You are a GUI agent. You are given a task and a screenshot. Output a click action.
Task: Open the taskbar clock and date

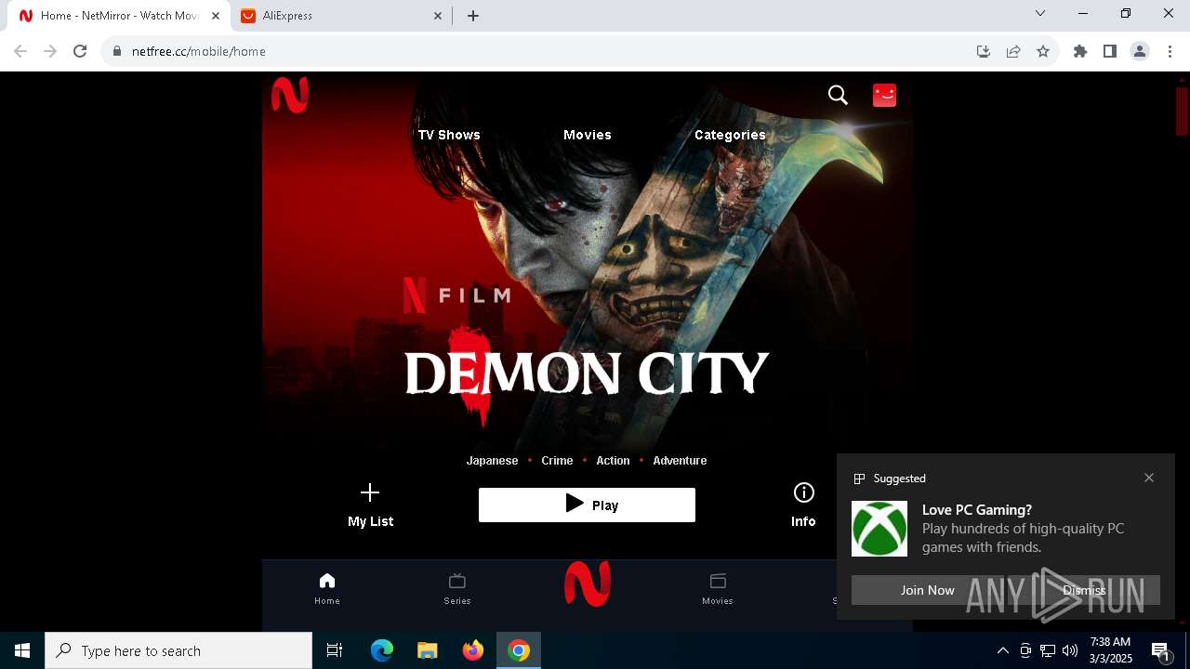pyautogui.click(x=1111, y=650)
